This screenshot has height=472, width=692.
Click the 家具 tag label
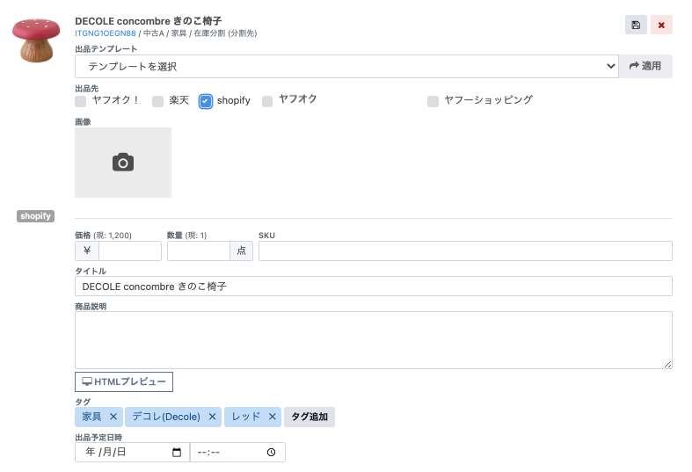tap(91, 417)
